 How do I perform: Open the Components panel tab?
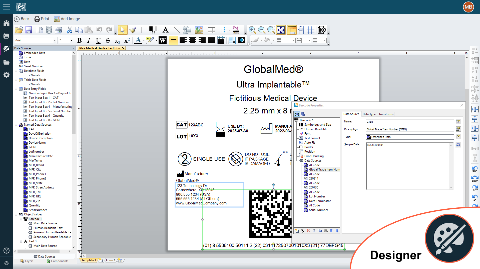58,261
